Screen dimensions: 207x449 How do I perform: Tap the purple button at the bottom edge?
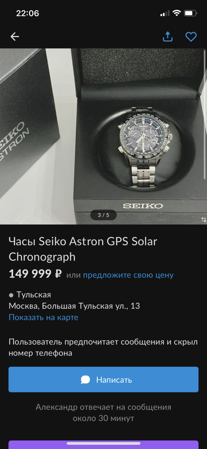103,445
